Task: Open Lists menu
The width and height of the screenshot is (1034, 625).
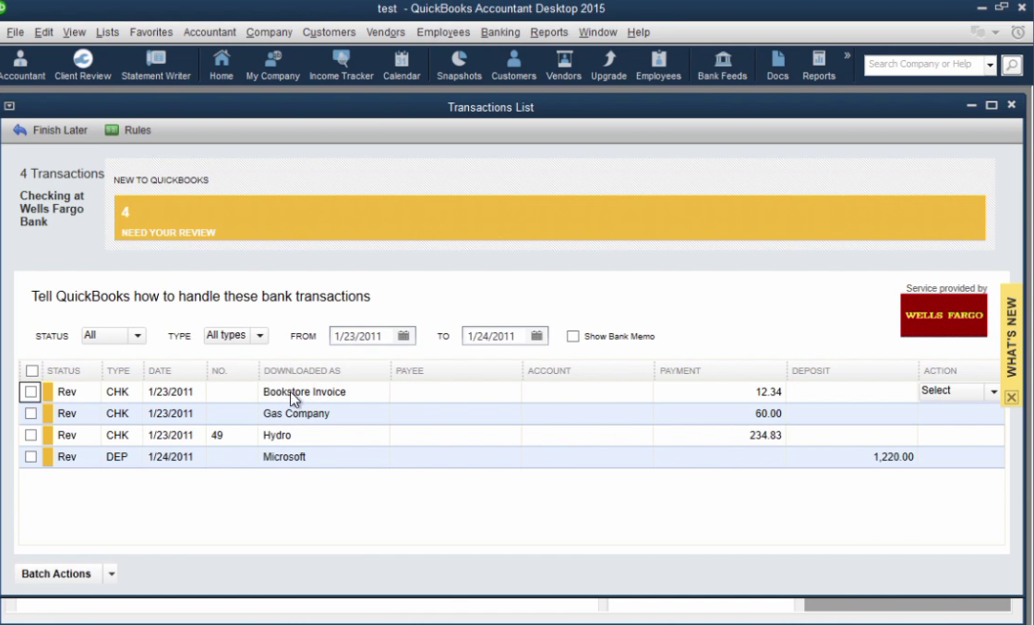Action: (x=107, y=31)
